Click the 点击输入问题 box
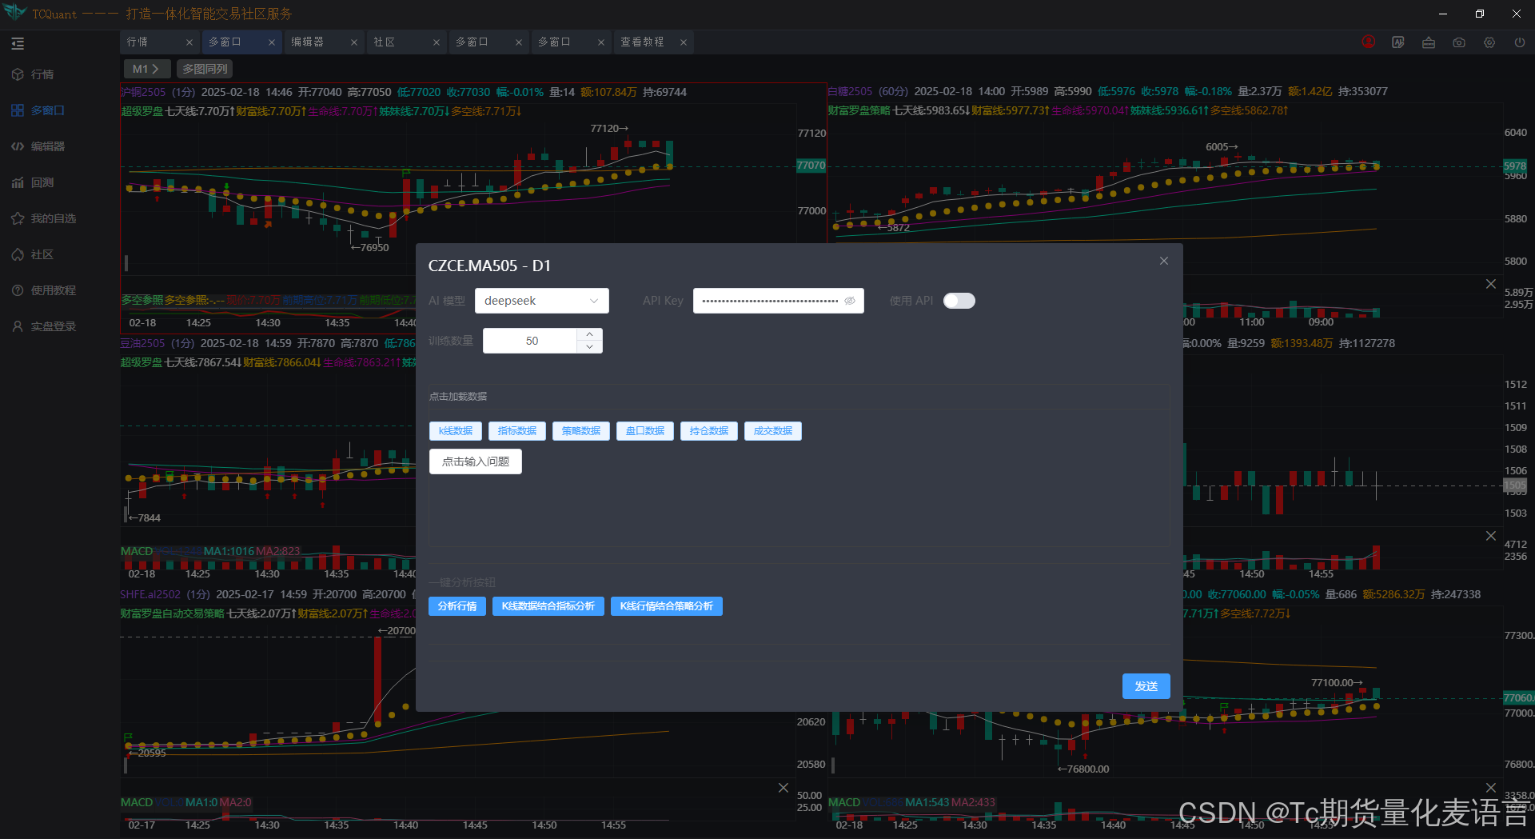This screenshot has width=1535, height=839. pos(476,461)
